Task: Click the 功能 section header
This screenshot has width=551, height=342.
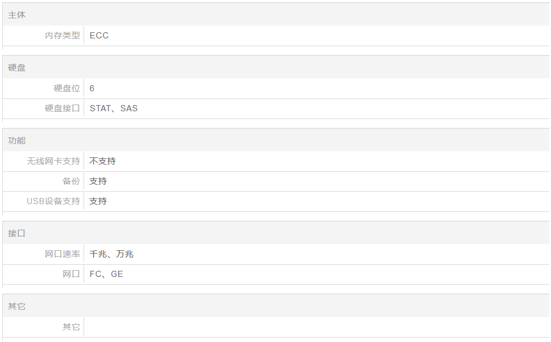Action: (x=17, y=140)
